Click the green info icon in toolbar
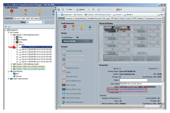Image resolution: width=170 pixels, height=113 pixels. pos(93,9)
